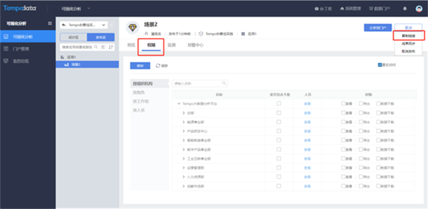Click the 保存 button
Screen dimensions: 428x209
pos(140,65)
